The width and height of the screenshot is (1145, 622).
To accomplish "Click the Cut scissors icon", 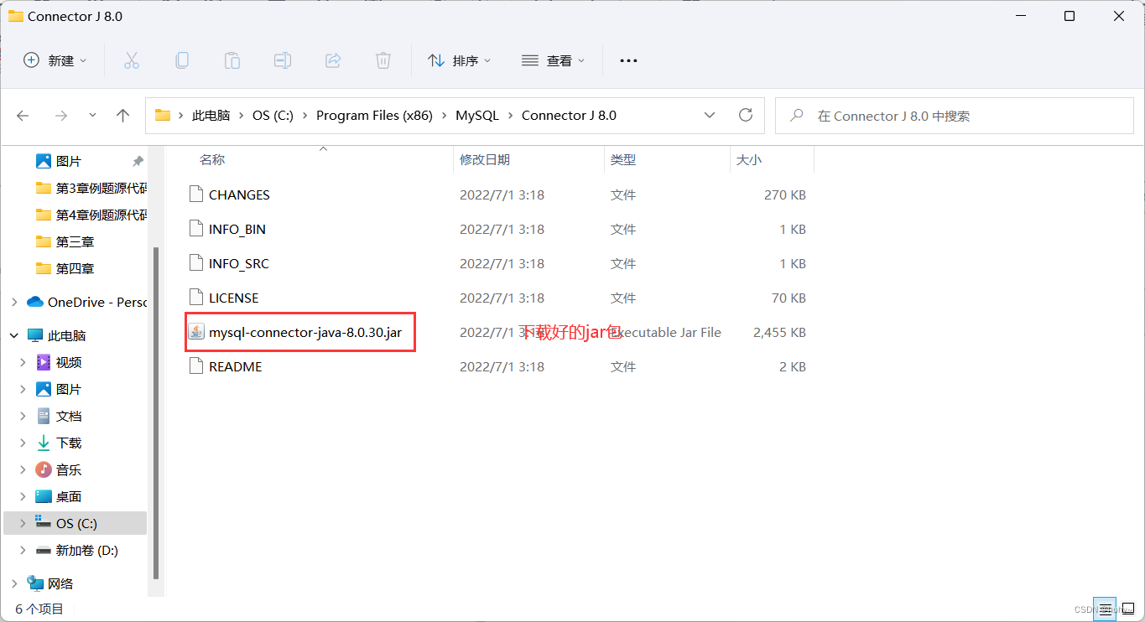I will 131,60.
